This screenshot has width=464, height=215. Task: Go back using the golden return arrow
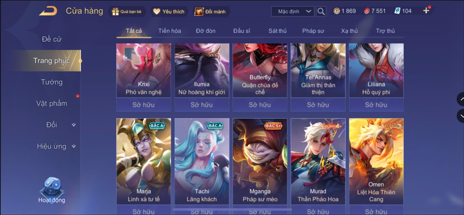click(48, 11)
